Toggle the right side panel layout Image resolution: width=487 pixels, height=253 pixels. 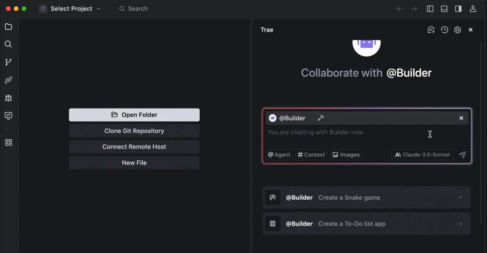pyautogui.click(x=458, y=9)
